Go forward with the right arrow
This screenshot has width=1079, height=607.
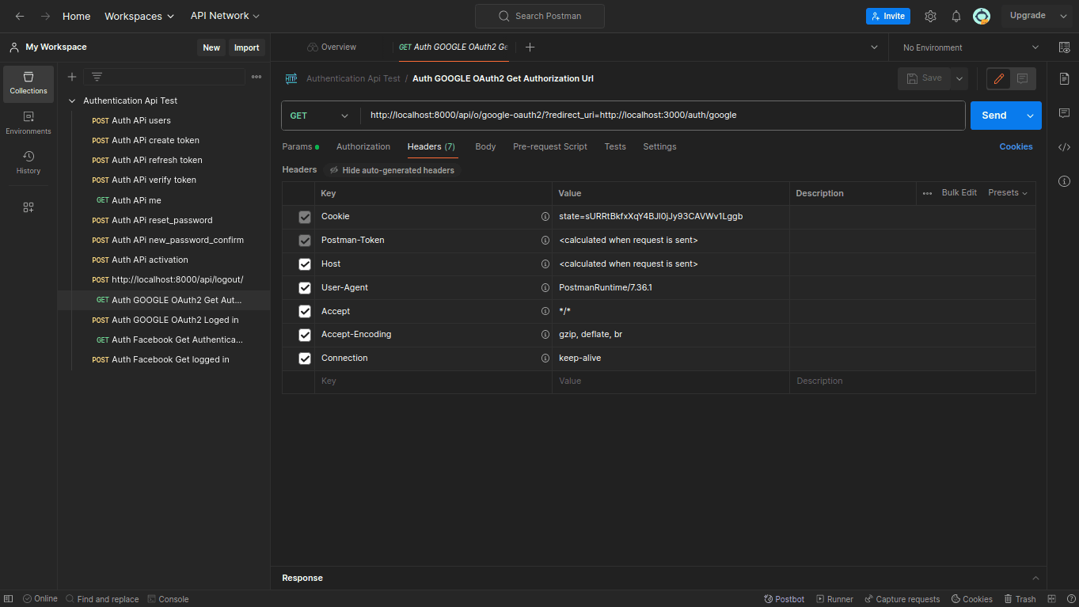[x=45, y=16]
